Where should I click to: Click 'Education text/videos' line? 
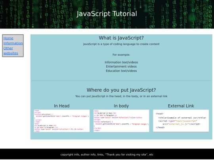click(x=121, y=71)
